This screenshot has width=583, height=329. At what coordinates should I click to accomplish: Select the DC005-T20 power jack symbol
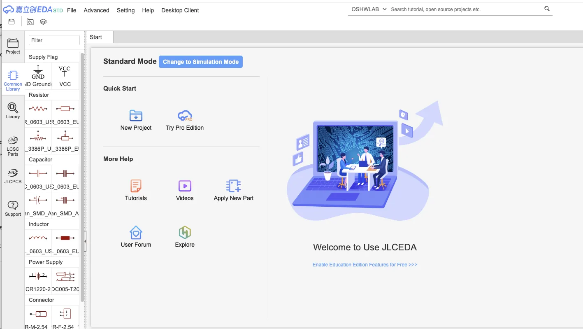coord(65,276)
